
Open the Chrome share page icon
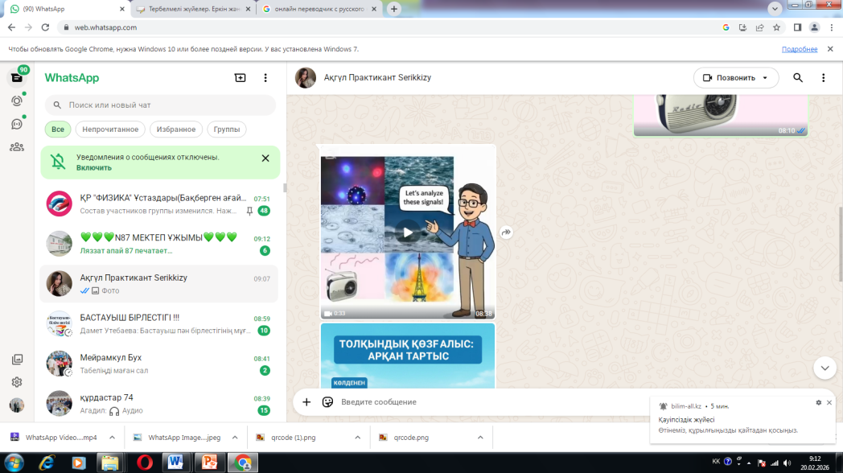click(x=759, y=27)
